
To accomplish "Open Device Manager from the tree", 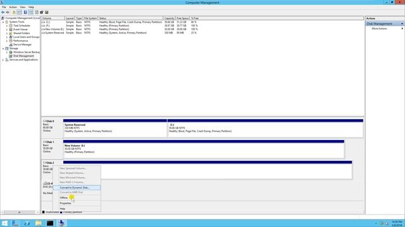I will (x=22, y=45).
